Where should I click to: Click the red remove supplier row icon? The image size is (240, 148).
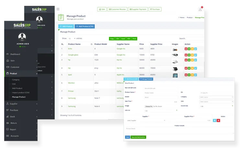[x=219, y=120]
